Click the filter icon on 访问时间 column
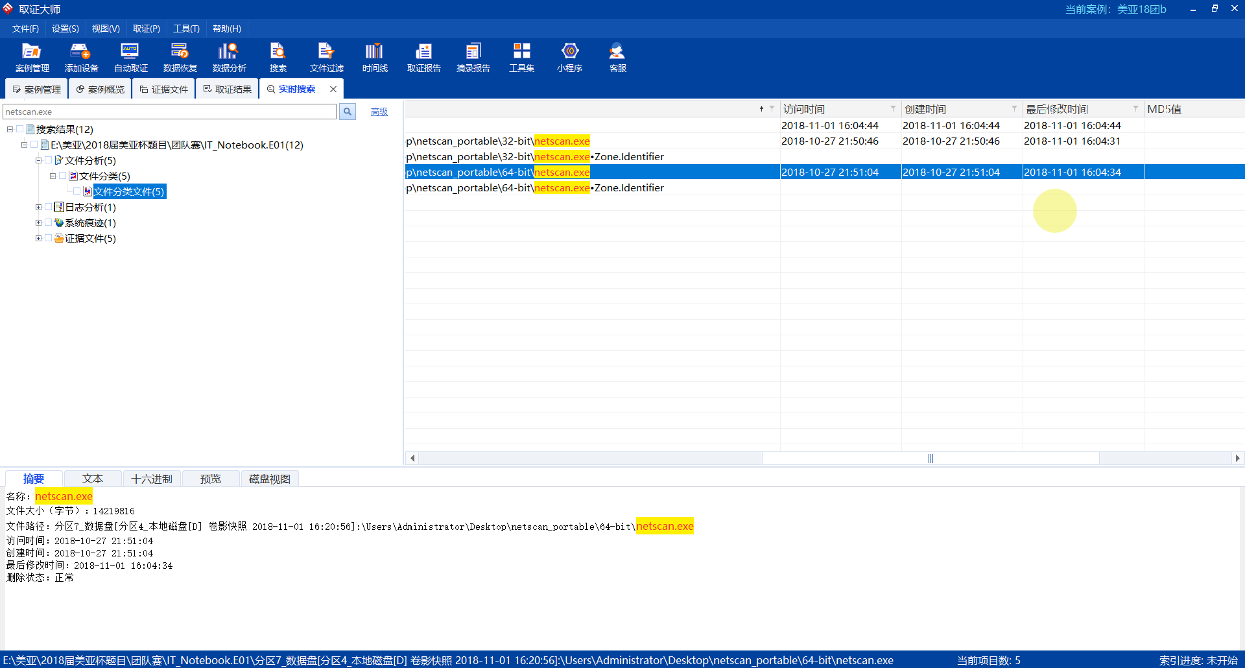The height and width of the screenshot is (668, 1245). [893, 108]
